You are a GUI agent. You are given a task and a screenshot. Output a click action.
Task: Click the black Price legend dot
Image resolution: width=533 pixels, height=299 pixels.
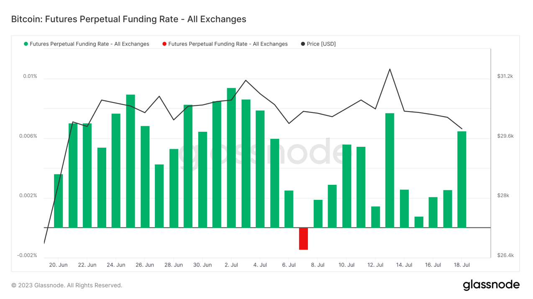(x=303, y=44)
